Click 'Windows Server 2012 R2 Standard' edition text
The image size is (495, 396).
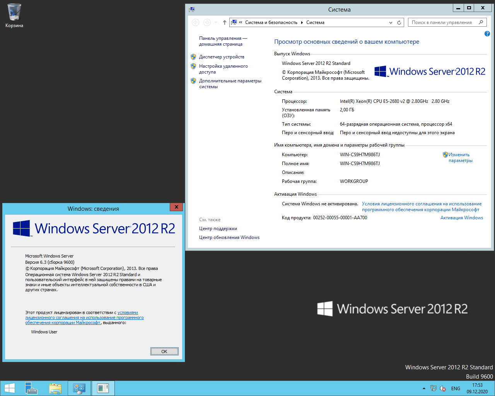(316, 63)
